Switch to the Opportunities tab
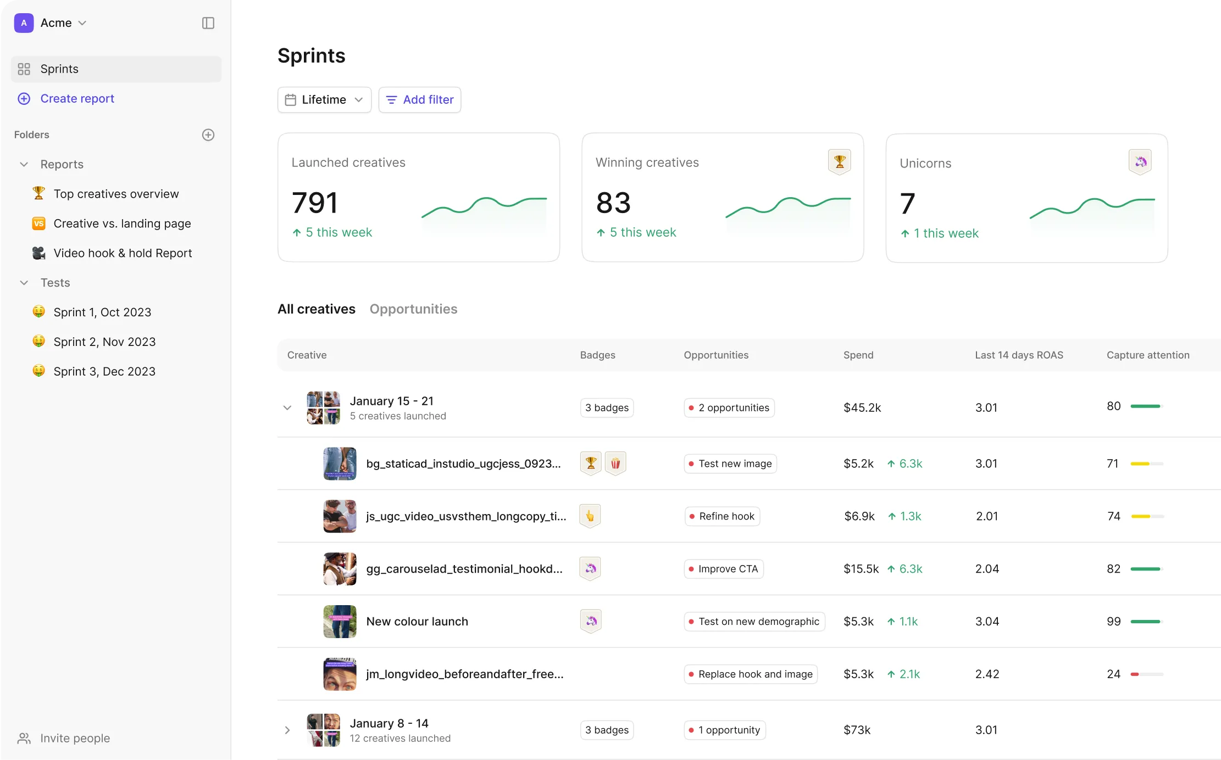 [x=413, y=309]
